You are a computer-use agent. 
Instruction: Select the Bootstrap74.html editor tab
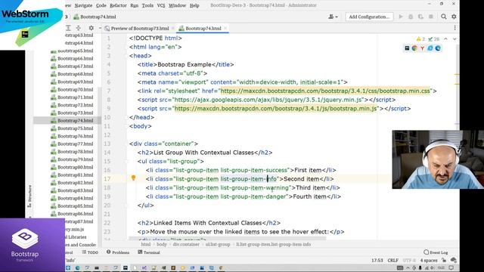tap(203, 29)
